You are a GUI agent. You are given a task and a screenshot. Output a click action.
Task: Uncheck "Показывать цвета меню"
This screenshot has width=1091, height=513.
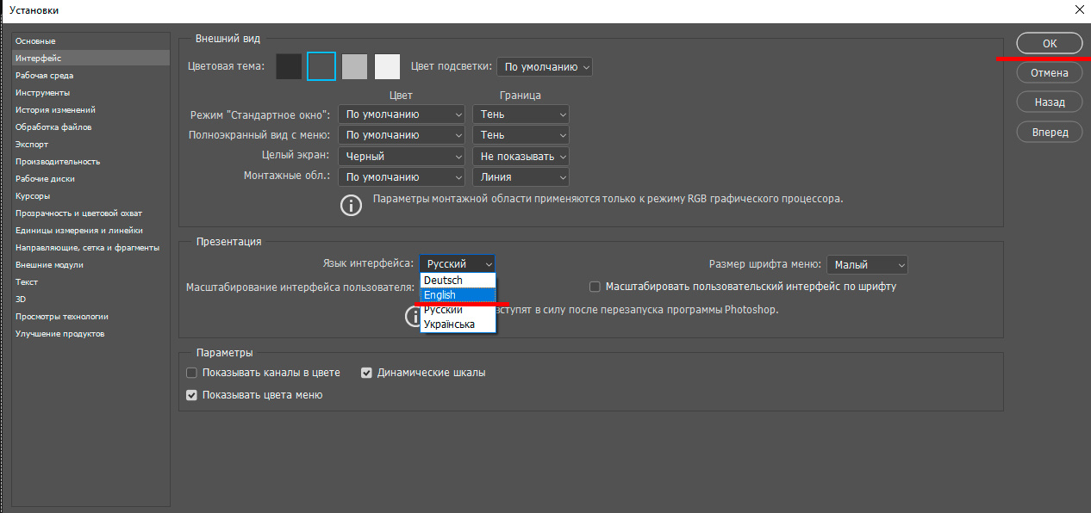191,395
